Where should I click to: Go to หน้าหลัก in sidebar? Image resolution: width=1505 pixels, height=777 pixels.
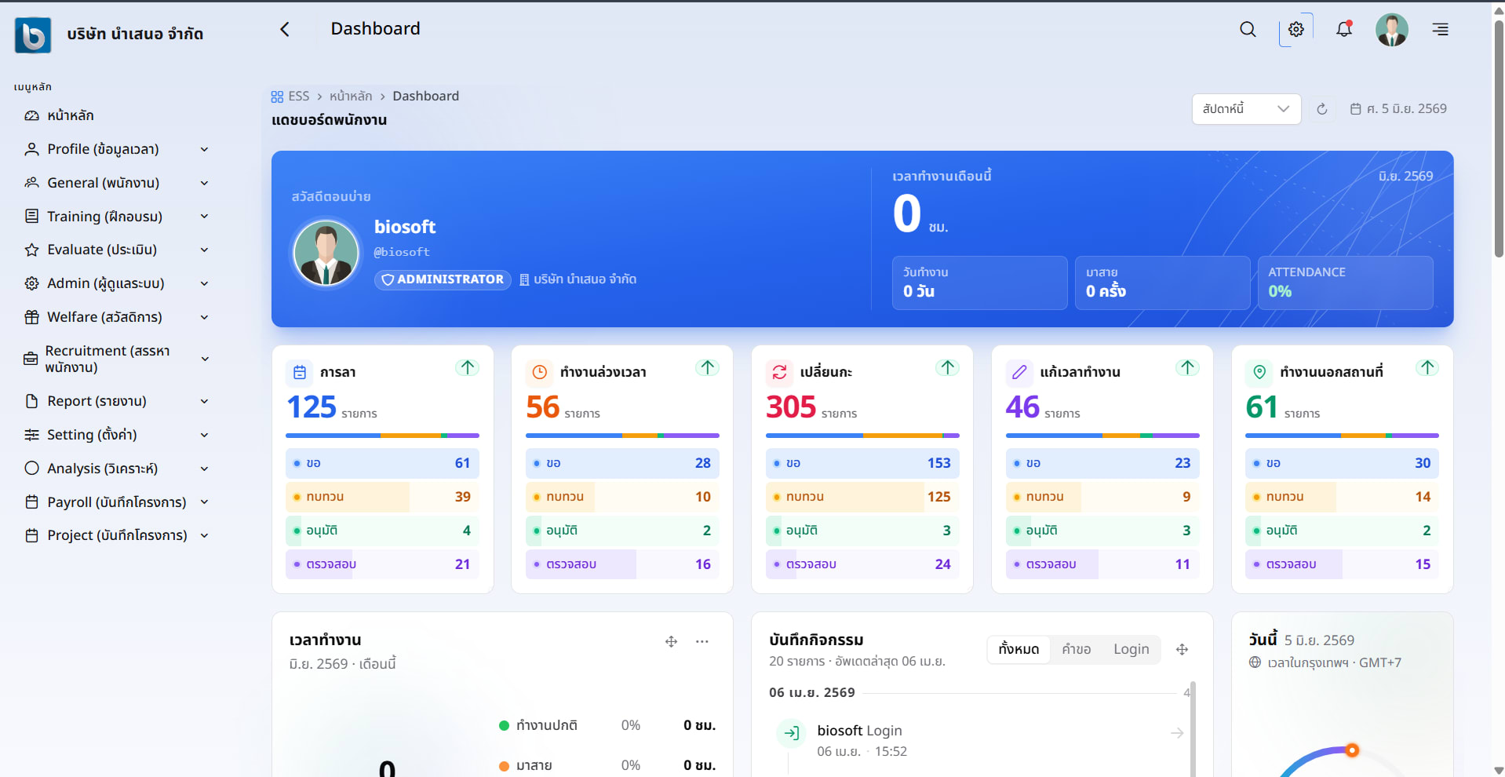click(71, 115)
